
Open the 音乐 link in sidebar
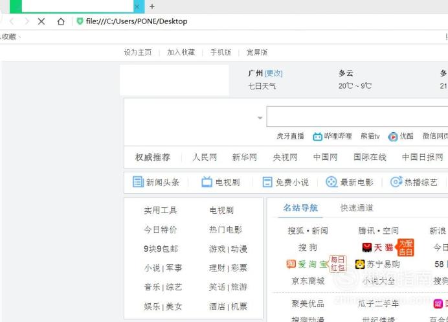[152, 287]
